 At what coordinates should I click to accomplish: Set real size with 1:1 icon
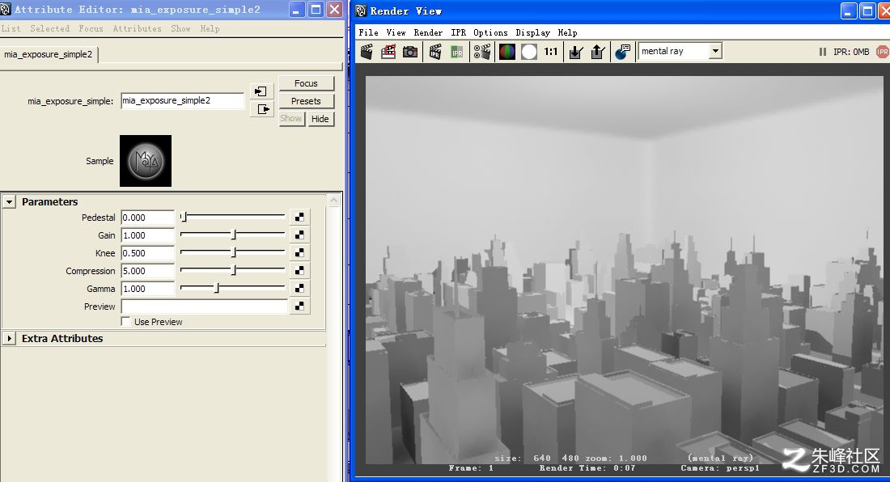550,52
